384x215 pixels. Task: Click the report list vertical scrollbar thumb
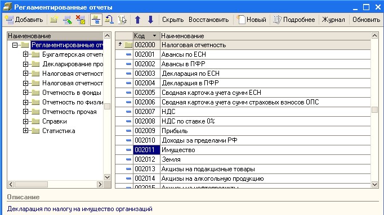tap(374, 109)
